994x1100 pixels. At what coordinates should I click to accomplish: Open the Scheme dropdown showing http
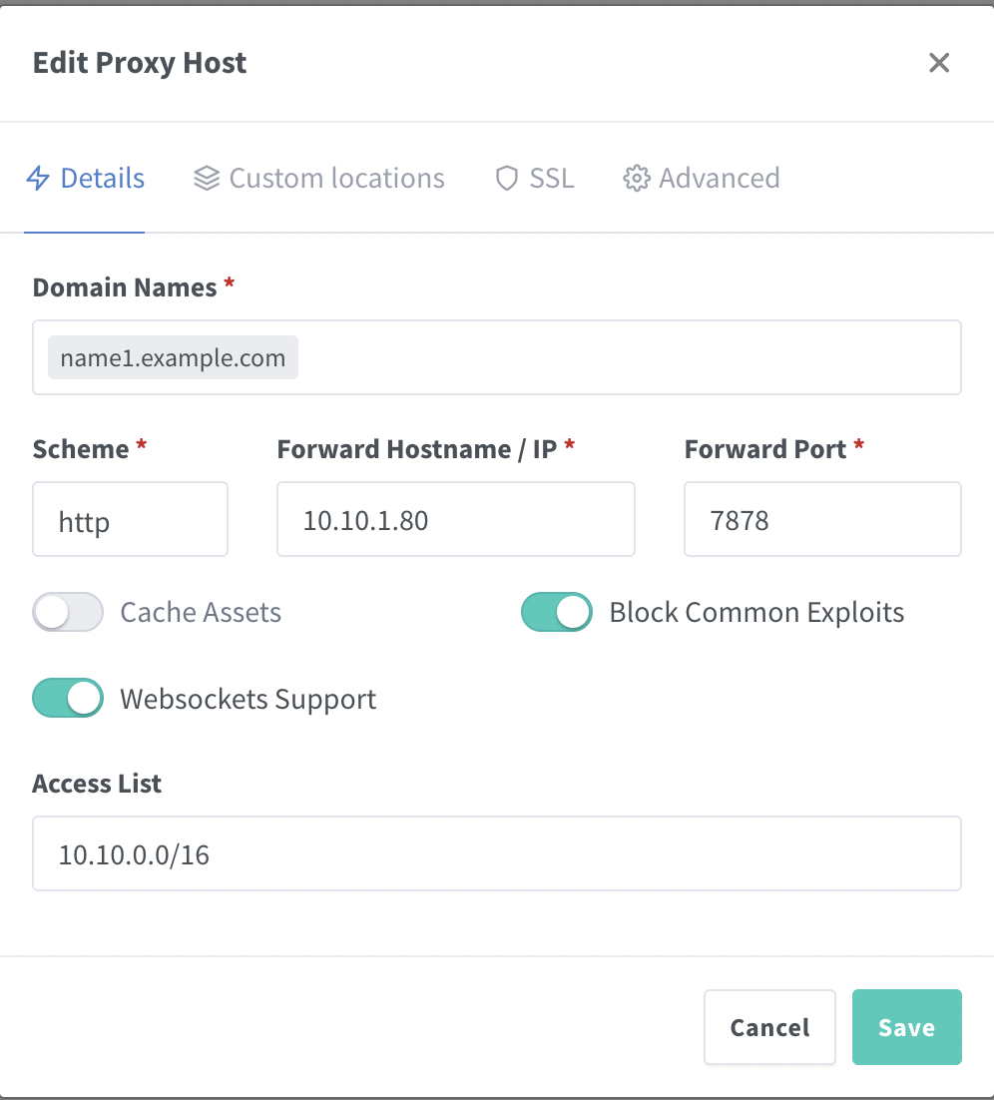pos(130,519)
